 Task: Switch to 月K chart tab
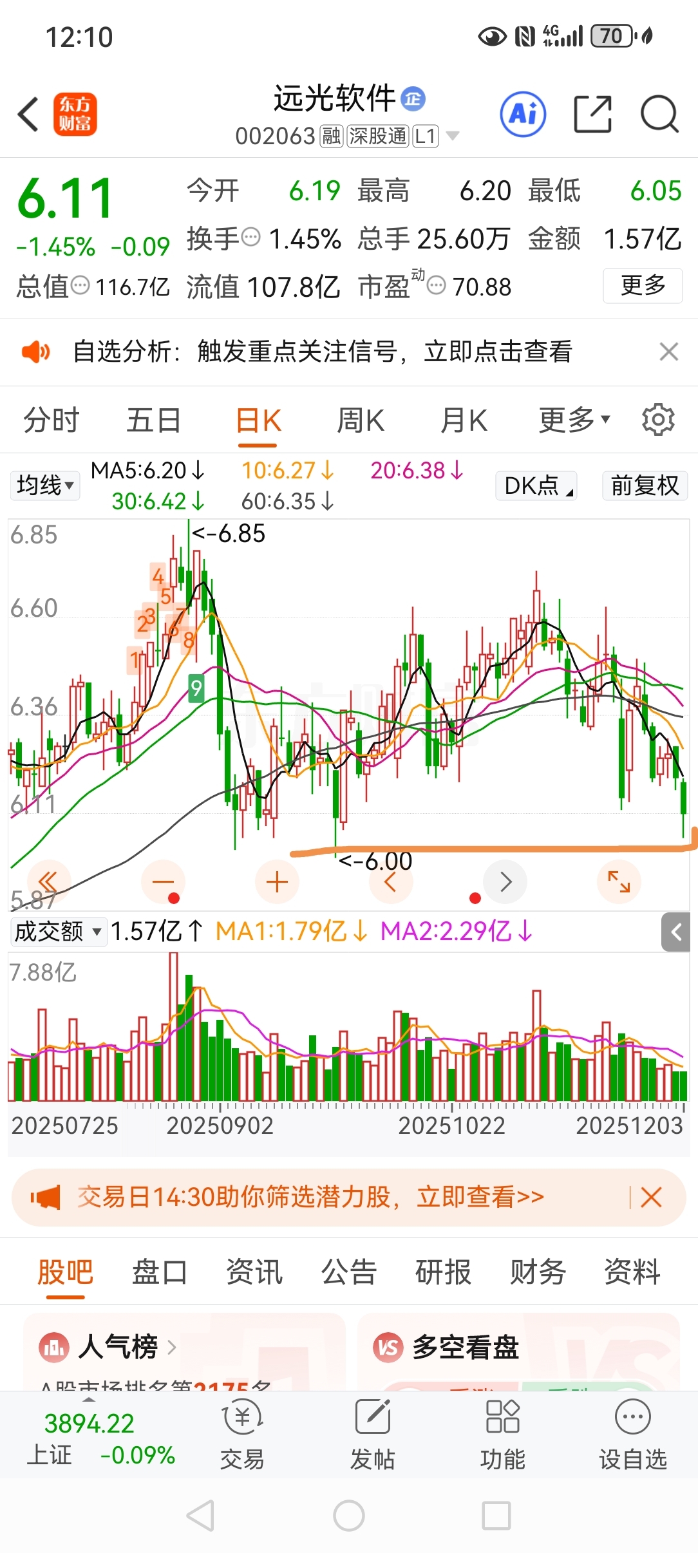[x=464, y=420]
